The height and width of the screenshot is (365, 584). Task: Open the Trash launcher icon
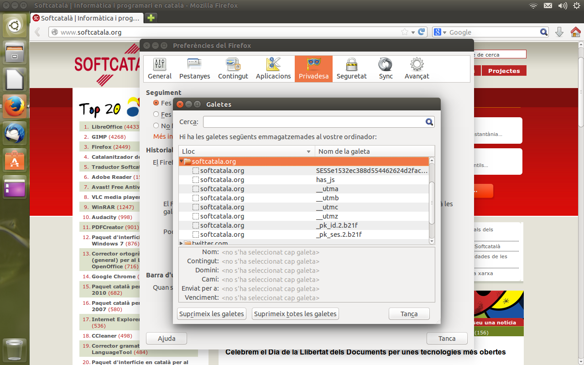click(x=15, y=350)
